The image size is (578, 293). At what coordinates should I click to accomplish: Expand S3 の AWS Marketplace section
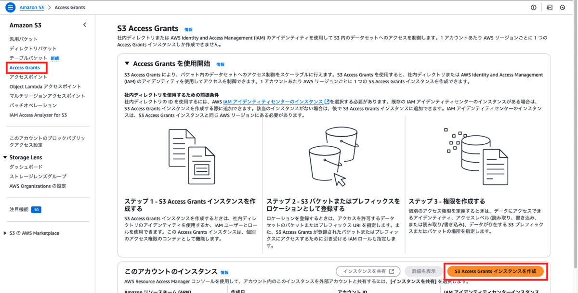(5, 233)
